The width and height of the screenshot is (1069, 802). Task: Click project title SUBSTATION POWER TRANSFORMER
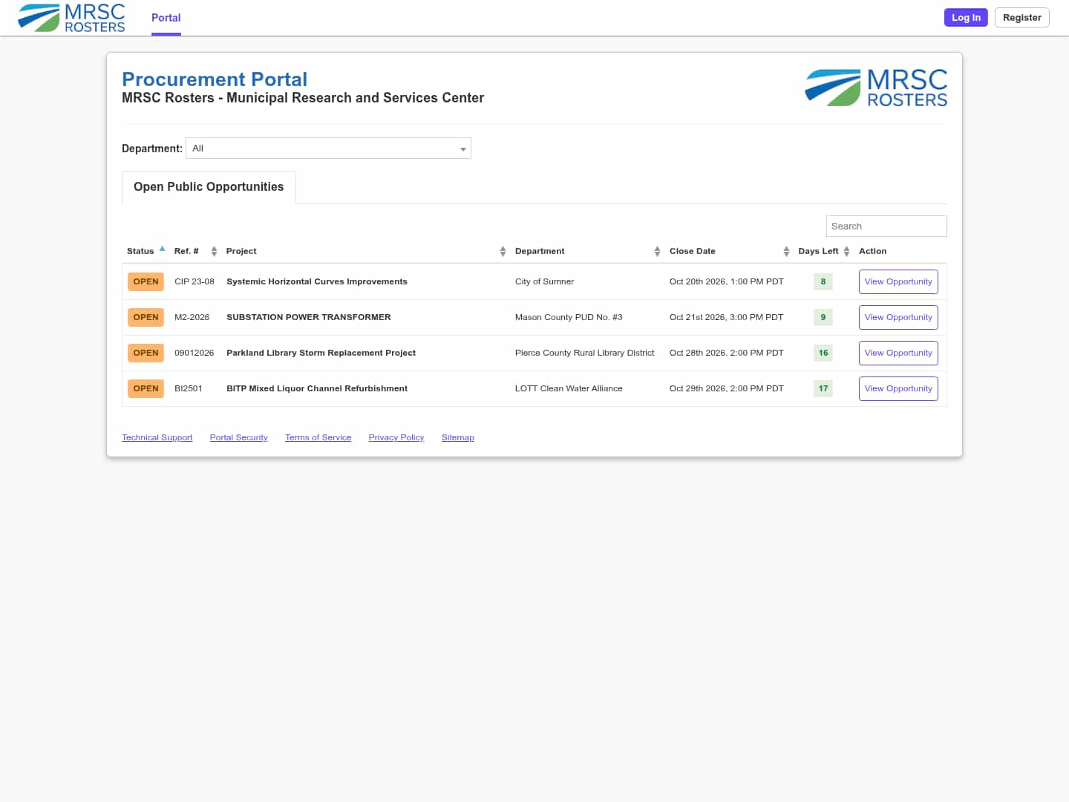pyautogui.click(x=309, y=318)
